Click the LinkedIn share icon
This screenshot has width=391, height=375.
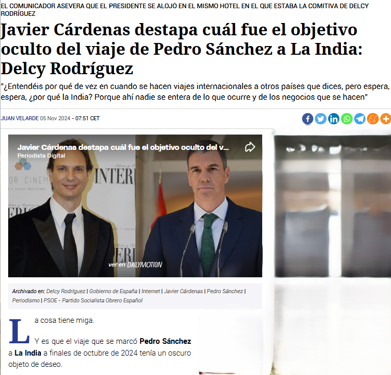point(334,119)
